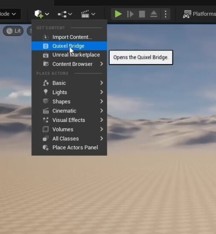The height and width of the screenshot is (234, 216).
Task: Click the Platforms gamepad icon
Action: (187, 14)
